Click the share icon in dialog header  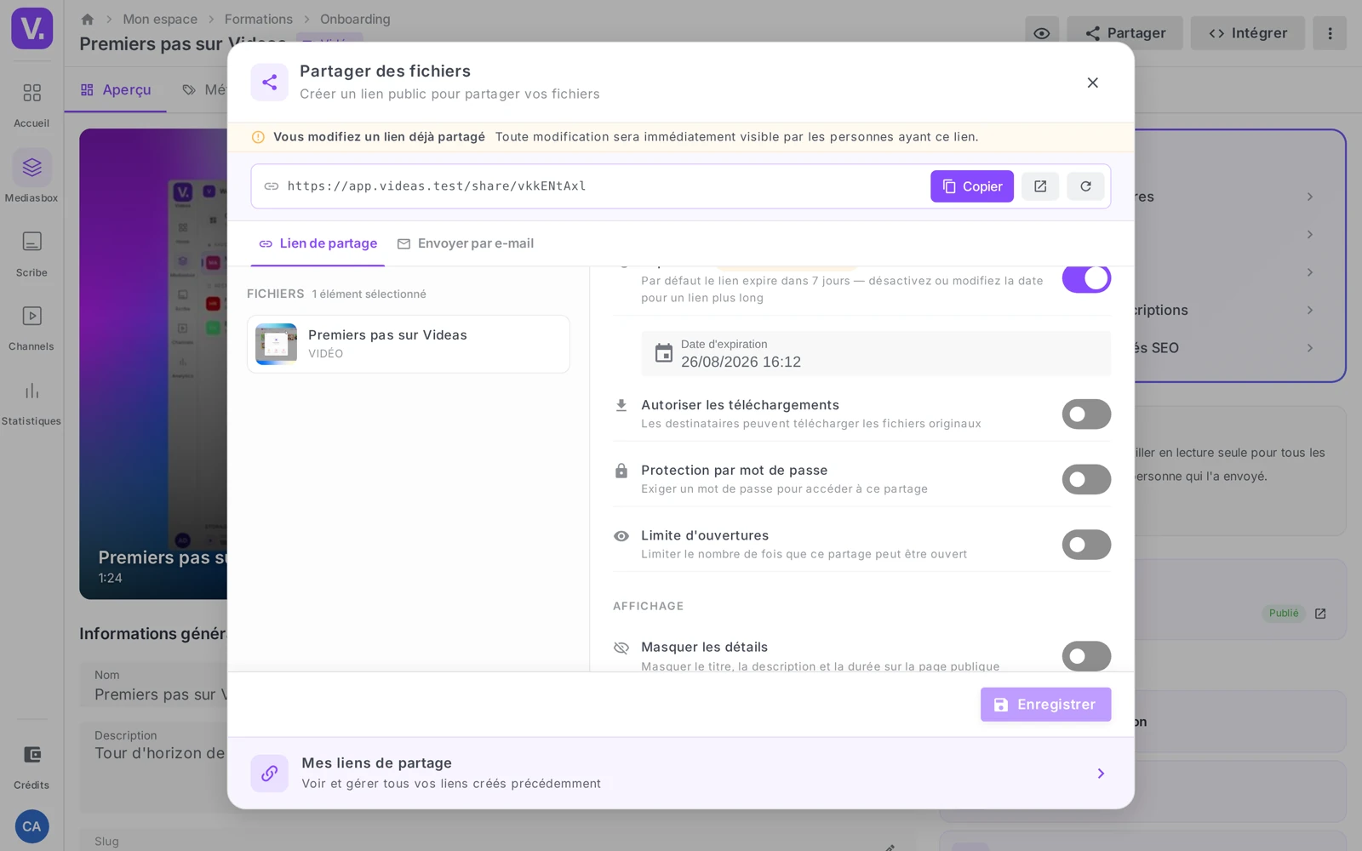pyautogui.click(x=269, y=83)
